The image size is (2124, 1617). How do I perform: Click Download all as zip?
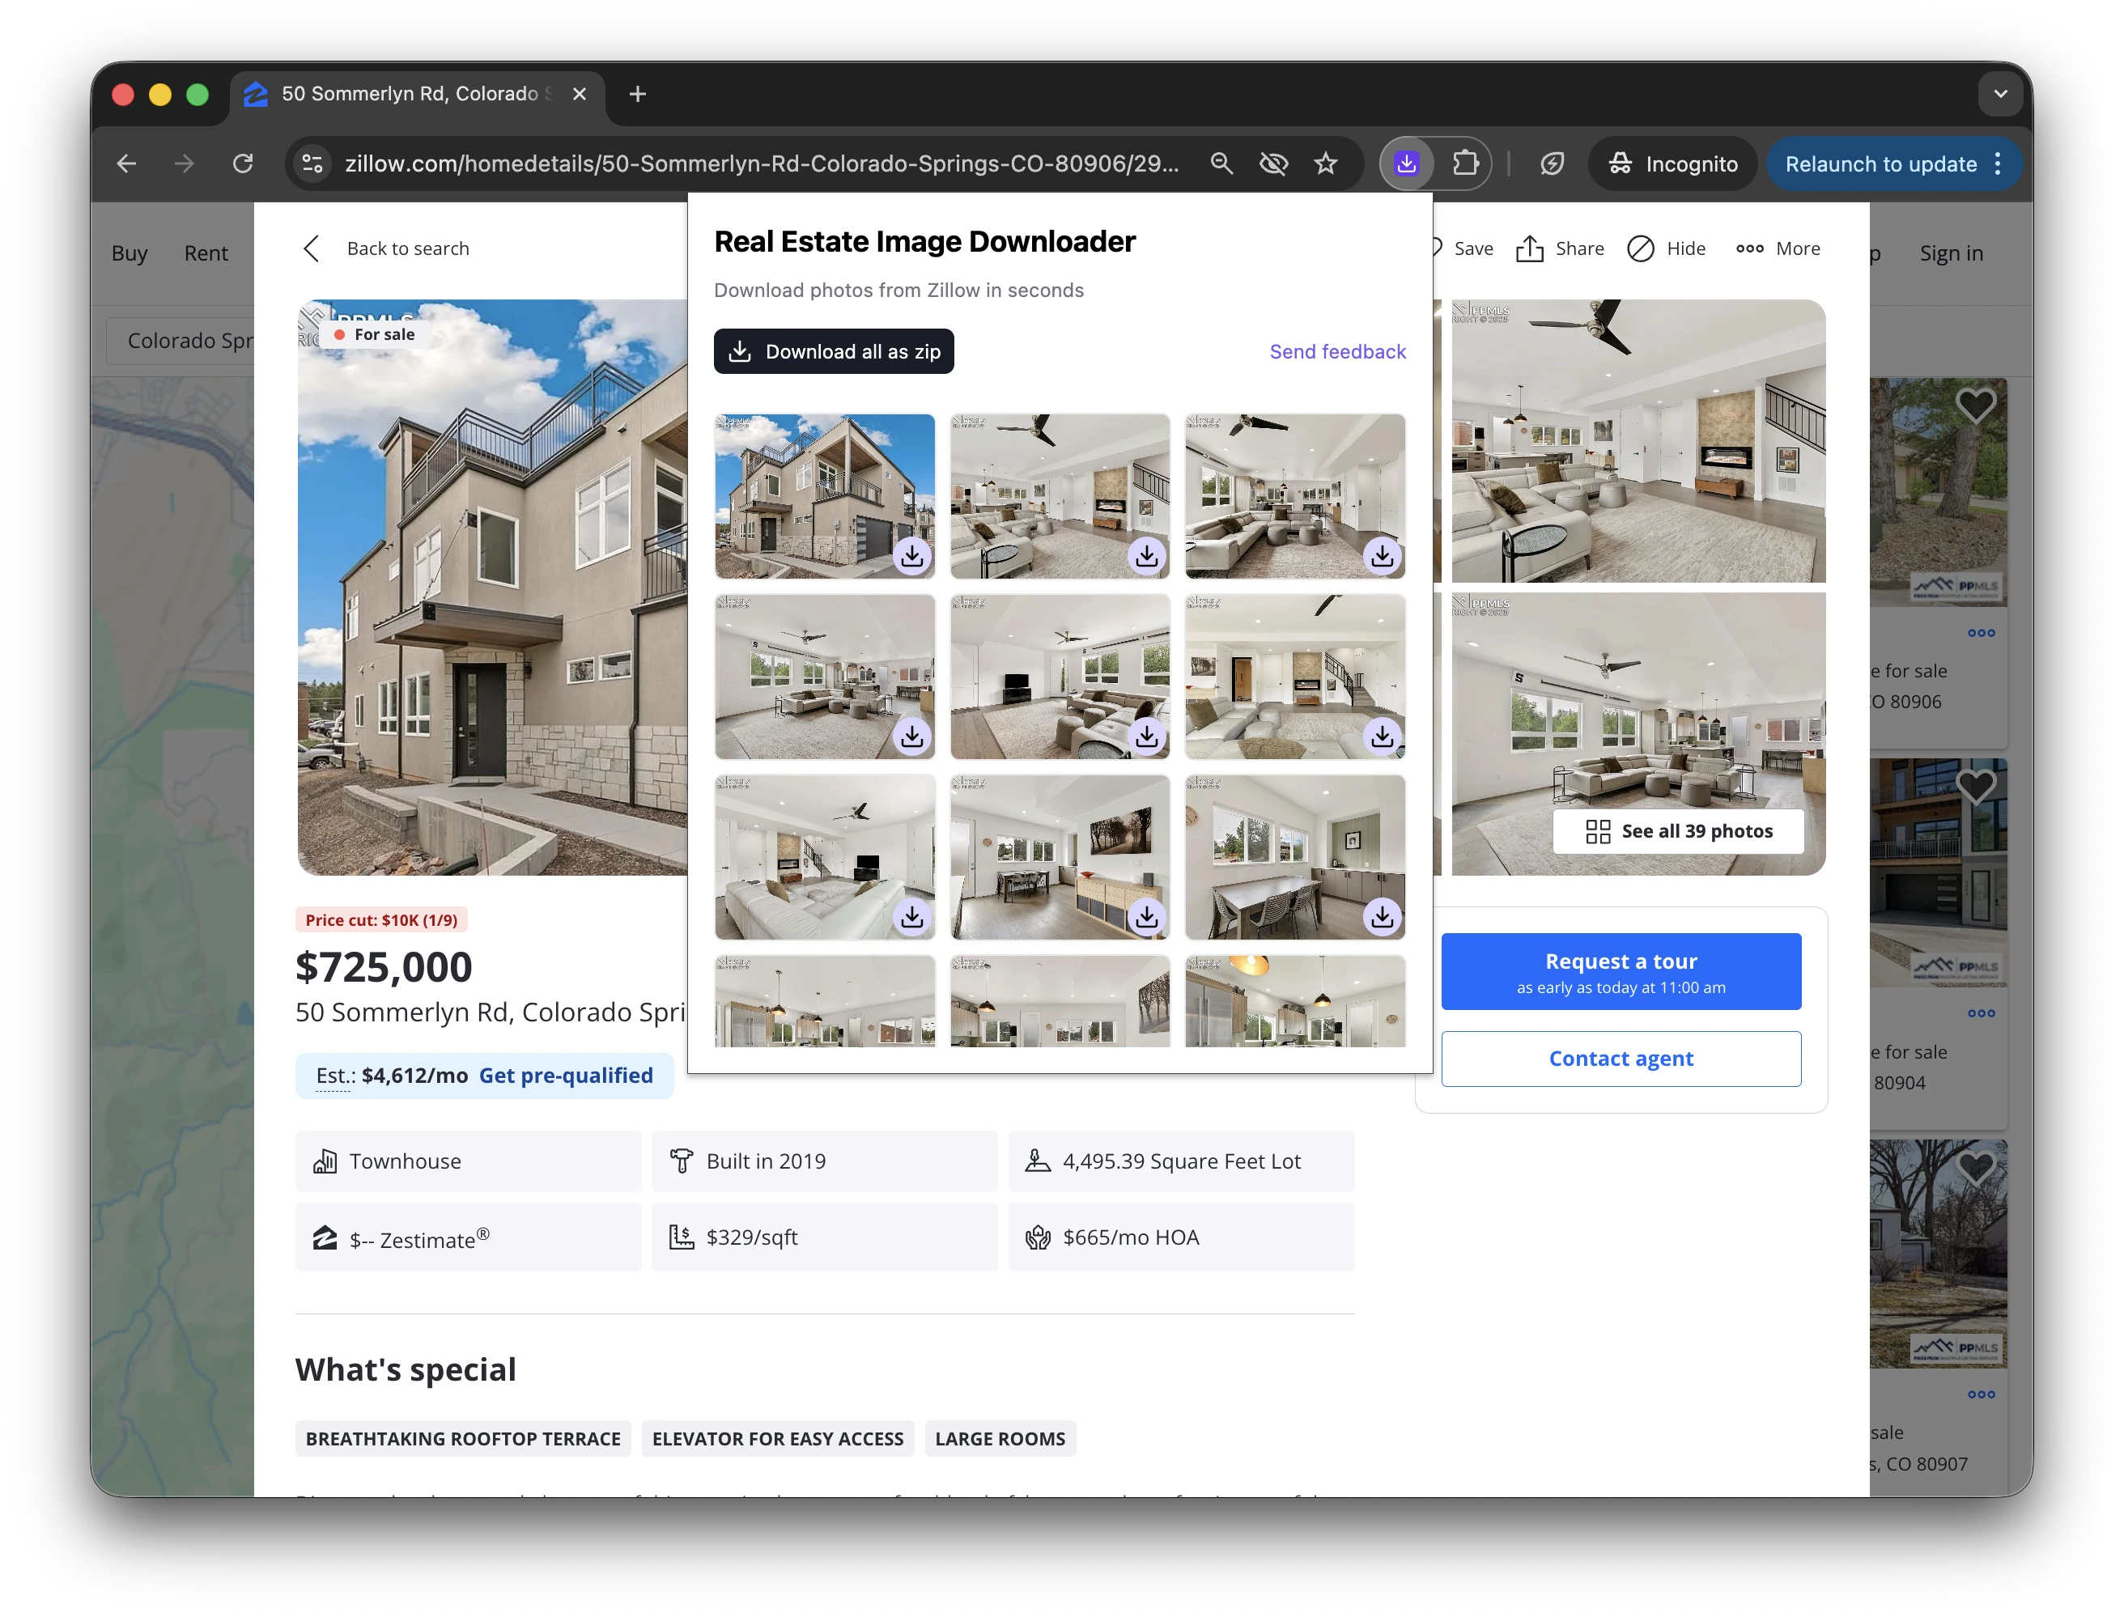(x=834, y=350)
